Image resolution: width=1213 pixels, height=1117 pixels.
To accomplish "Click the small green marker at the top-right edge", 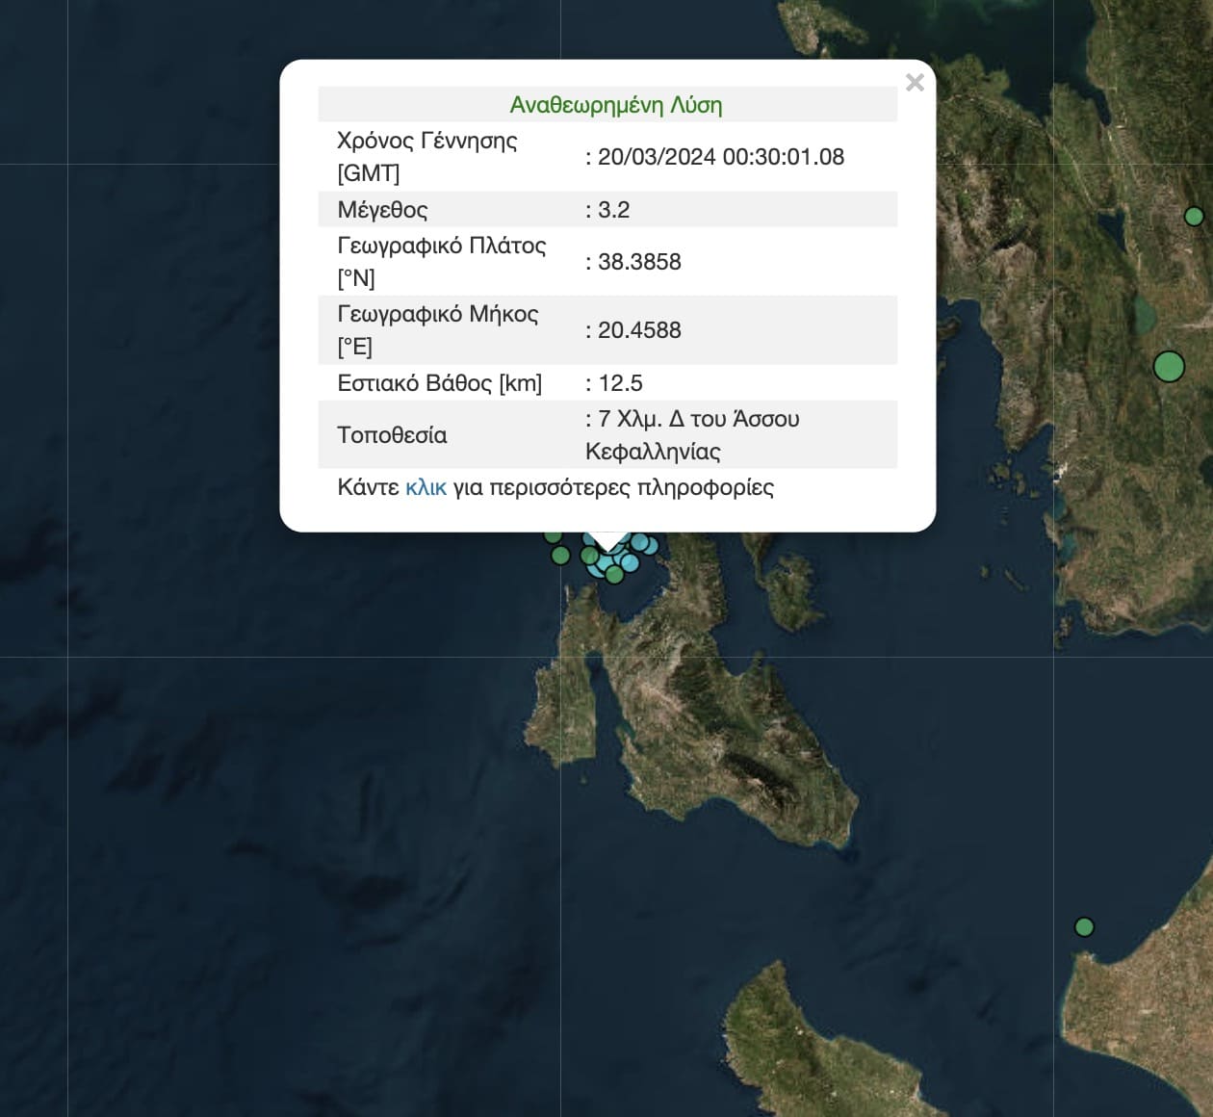I will click(1194, 217).
